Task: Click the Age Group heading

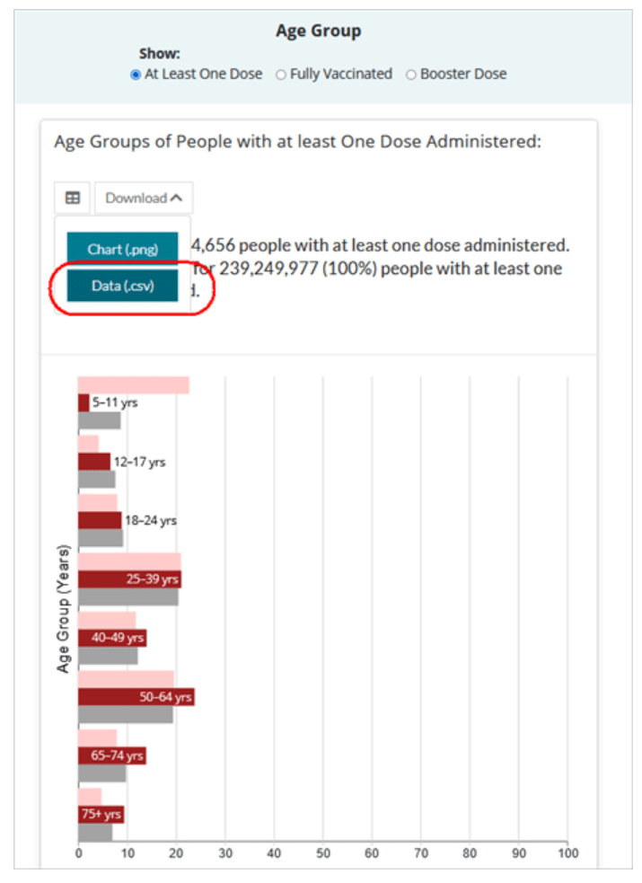Action: click(x=319, y=31)
